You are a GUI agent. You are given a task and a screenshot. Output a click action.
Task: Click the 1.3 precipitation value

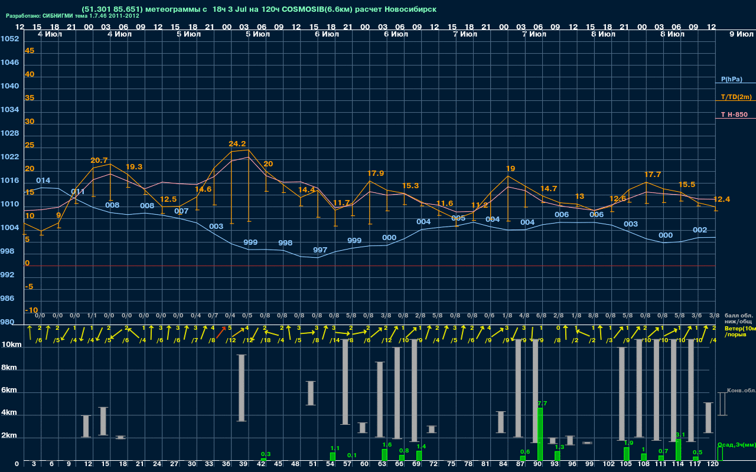click(x=560, y=447)
